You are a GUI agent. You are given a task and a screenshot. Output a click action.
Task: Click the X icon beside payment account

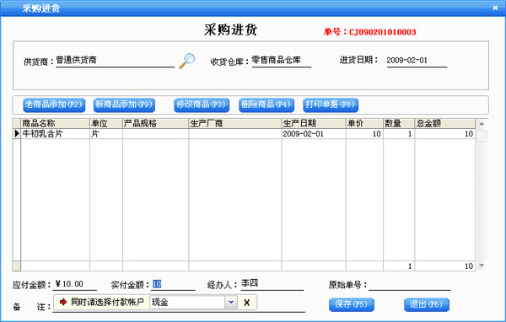point(247,303)
